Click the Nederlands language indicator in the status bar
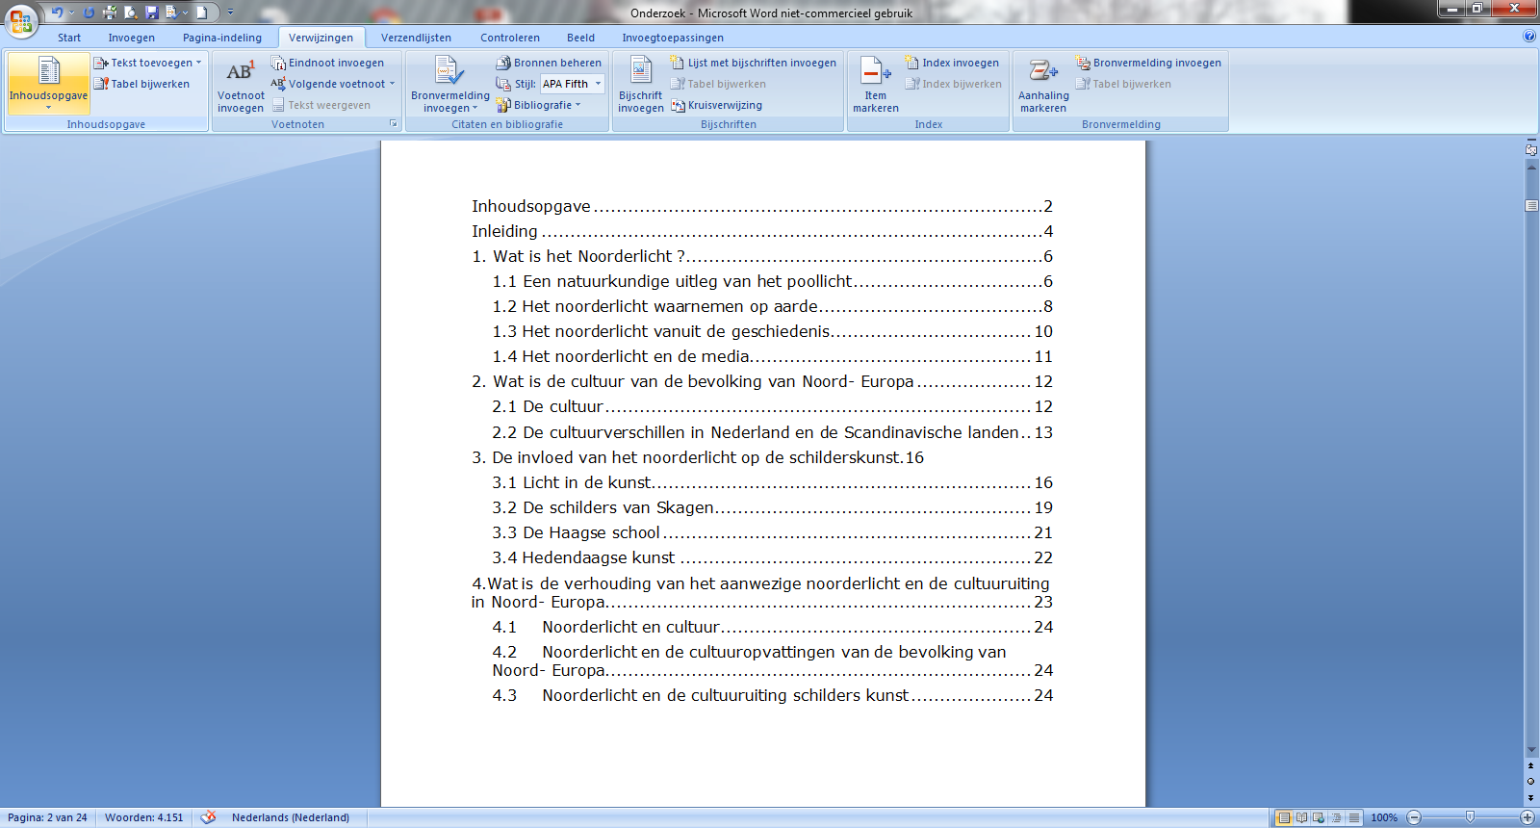This screenshot has height=828, width=1540. click(290, 817)
